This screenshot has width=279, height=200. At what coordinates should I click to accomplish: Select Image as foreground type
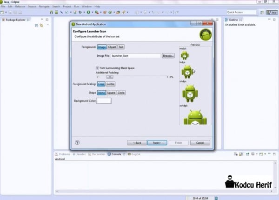click(x=102, y=47)
